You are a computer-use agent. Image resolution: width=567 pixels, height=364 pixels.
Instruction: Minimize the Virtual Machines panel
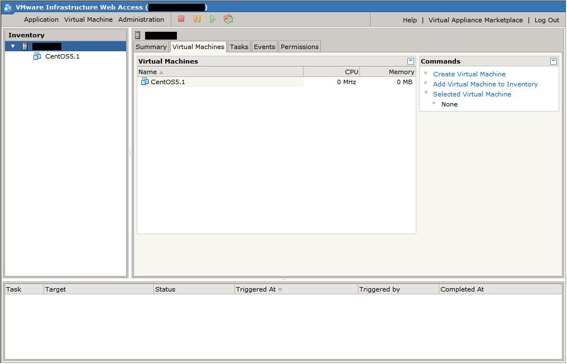tap(411, 61)
